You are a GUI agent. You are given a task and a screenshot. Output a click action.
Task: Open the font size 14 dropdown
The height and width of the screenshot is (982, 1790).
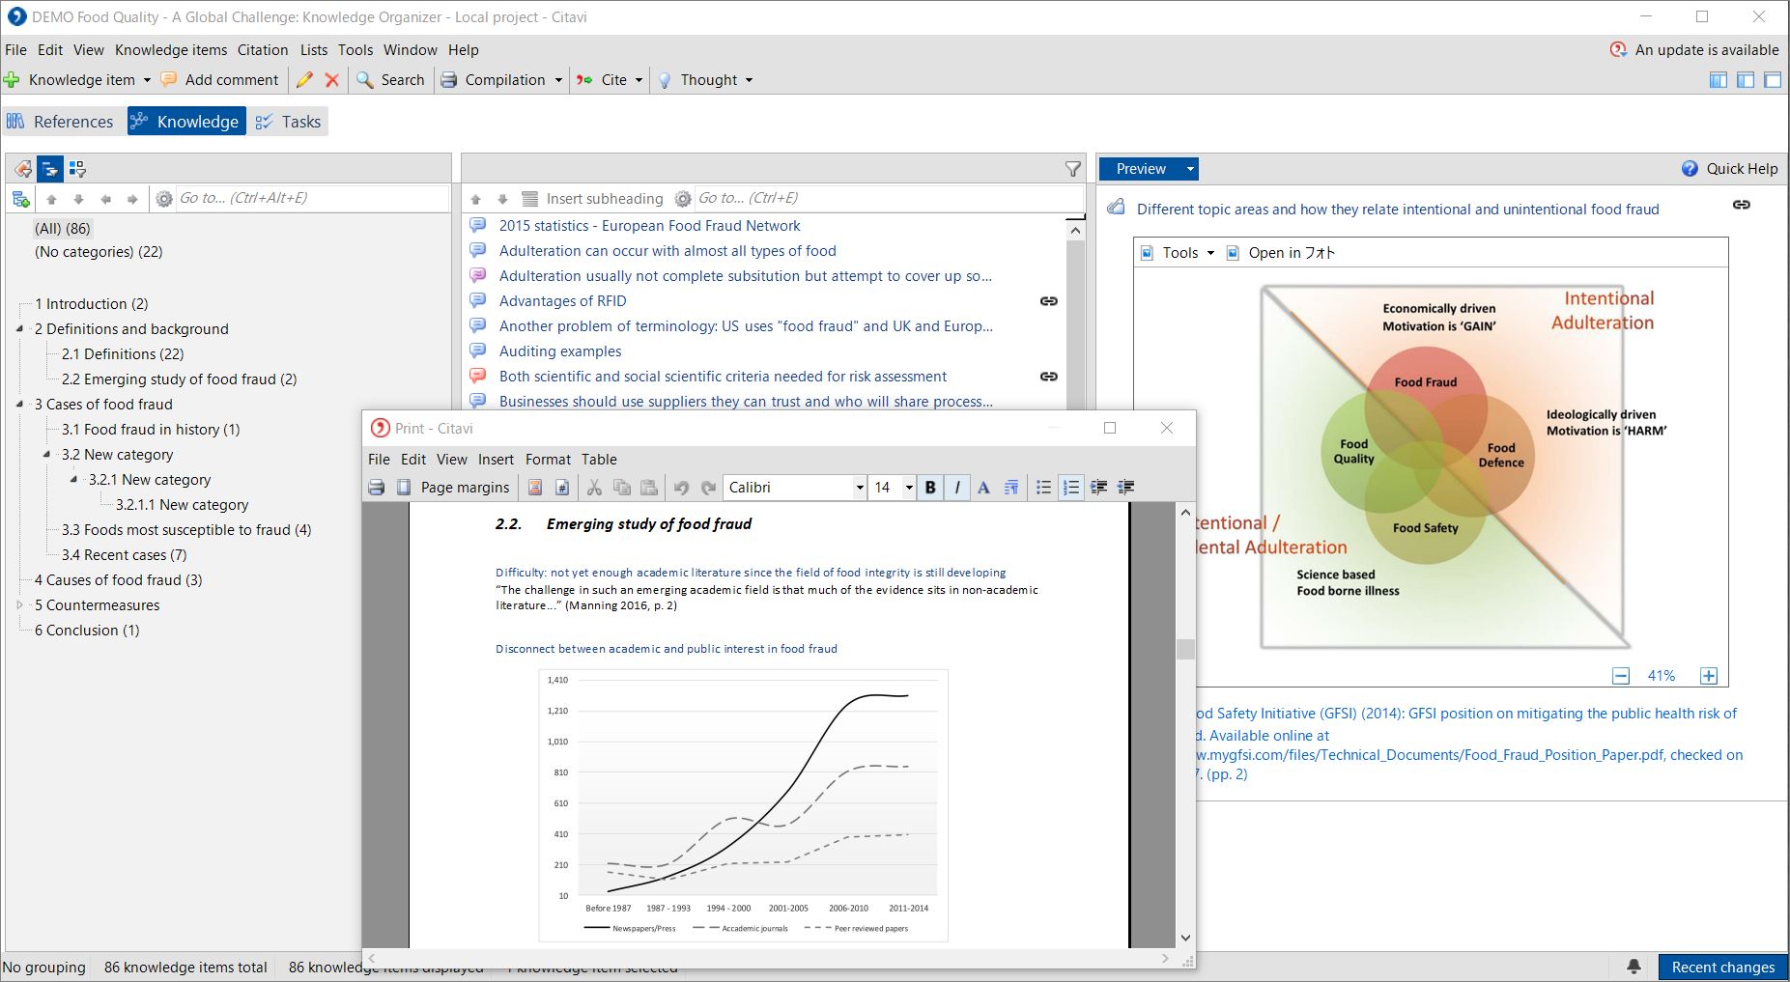pyautogui.click(x=908, y=488)
